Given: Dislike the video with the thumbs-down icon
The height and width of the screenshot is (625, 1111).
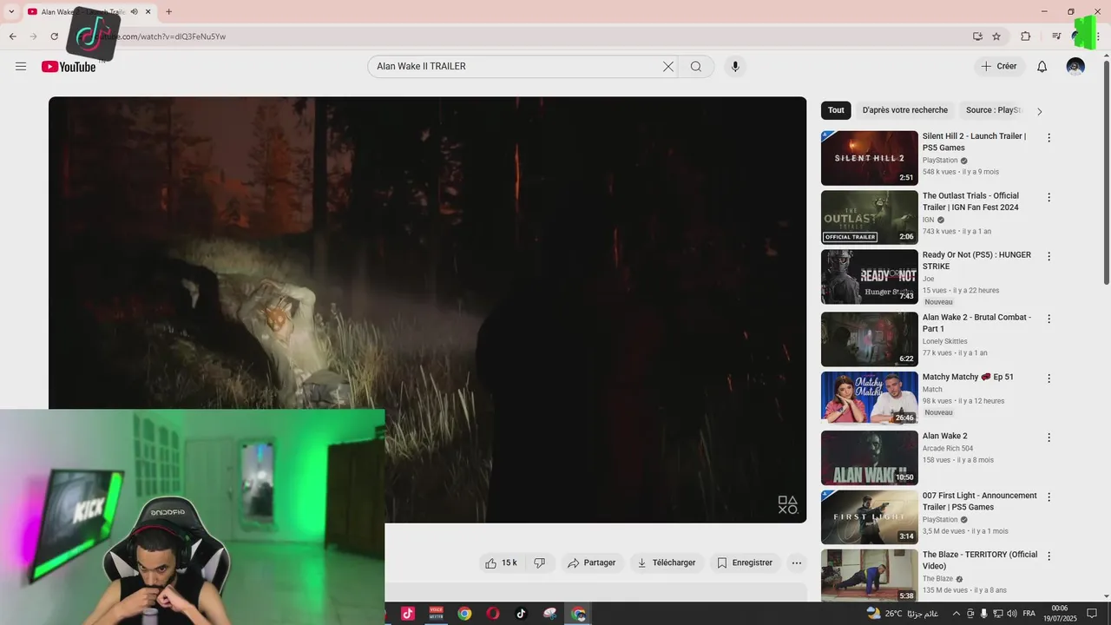Looking at the screenshot, I should [539, 563].
